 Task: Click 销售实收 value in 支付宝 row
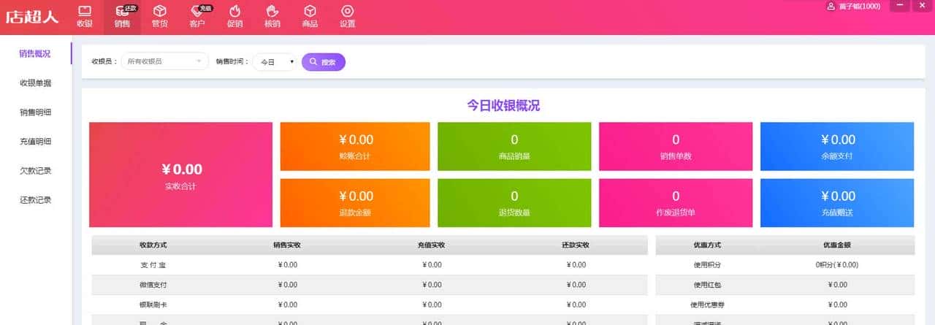pos(288,264)
